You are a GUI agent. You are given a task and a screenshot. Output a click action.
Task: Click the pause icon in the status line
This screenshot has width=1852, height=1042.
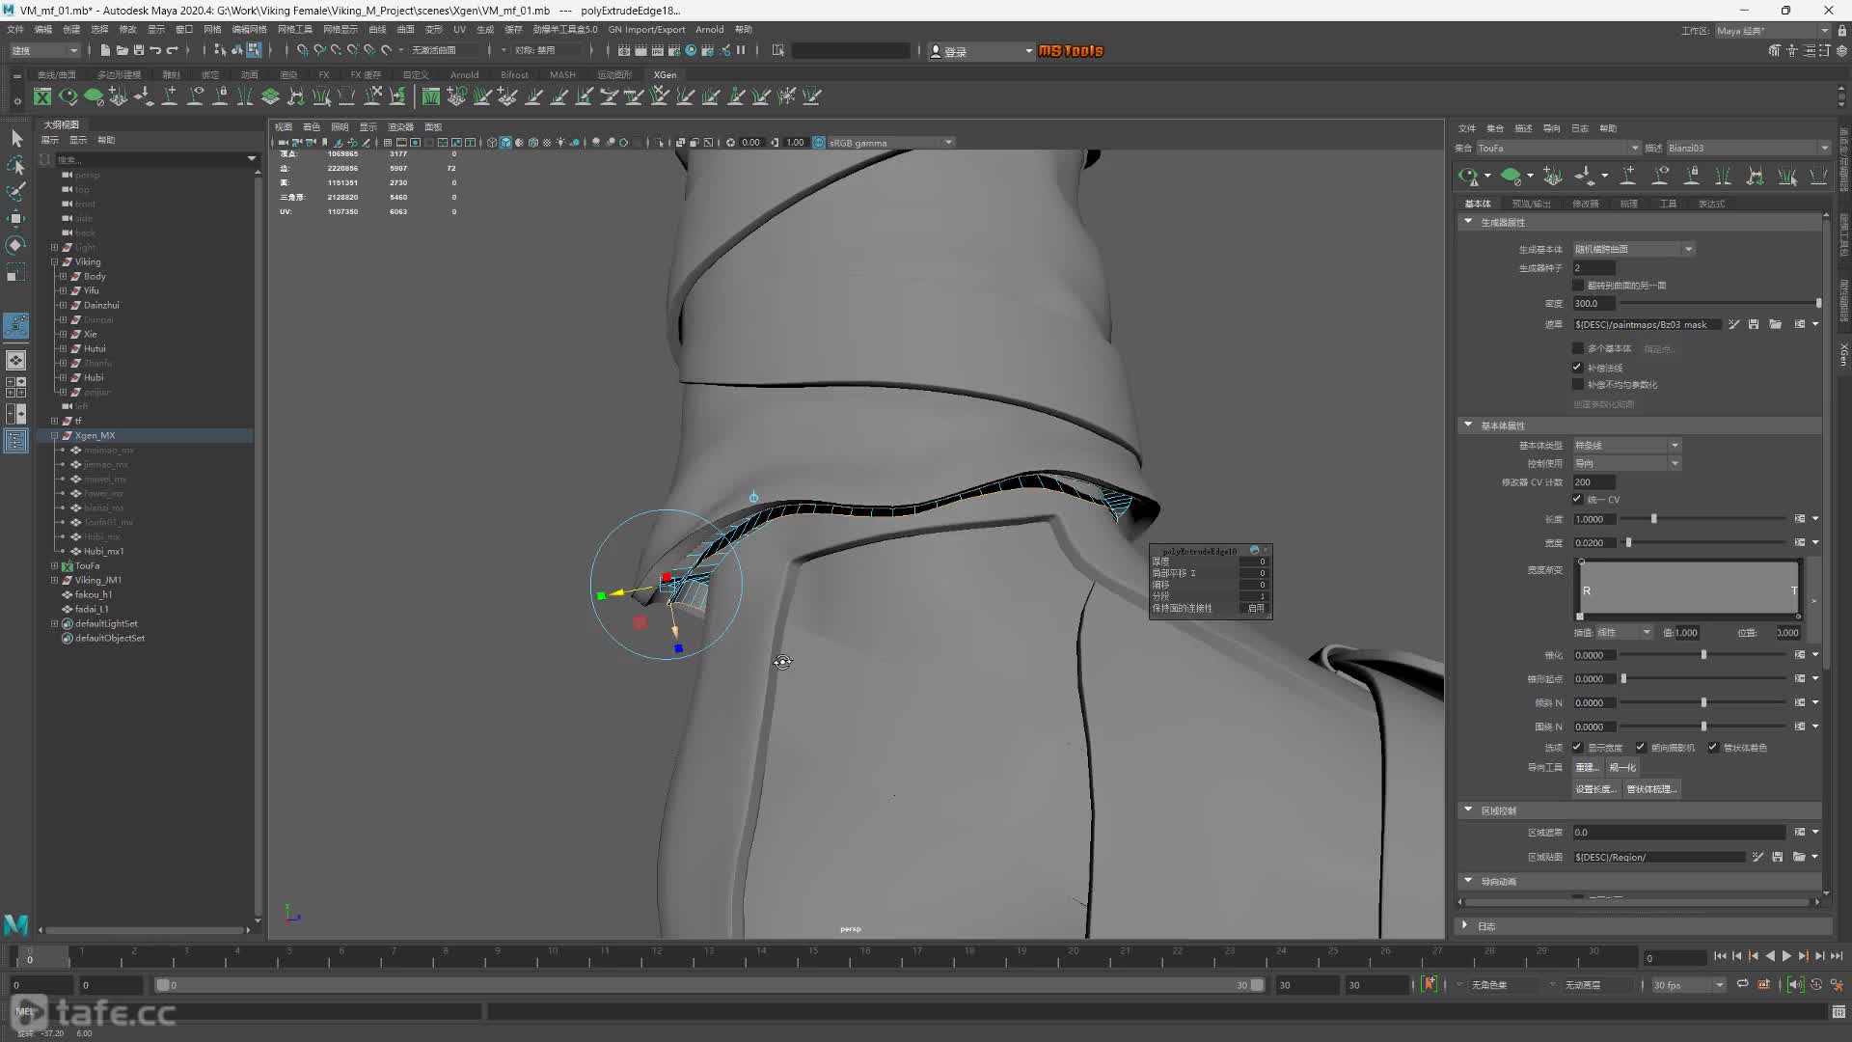741,50
